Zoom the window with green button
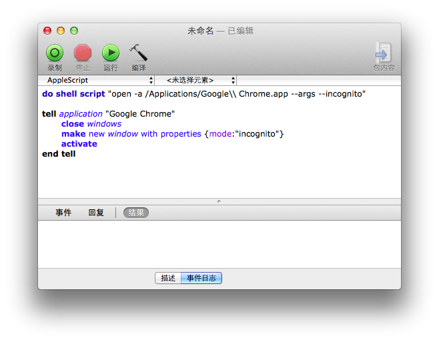Viewport: 439px width, 342px height. tap(74, 31)
